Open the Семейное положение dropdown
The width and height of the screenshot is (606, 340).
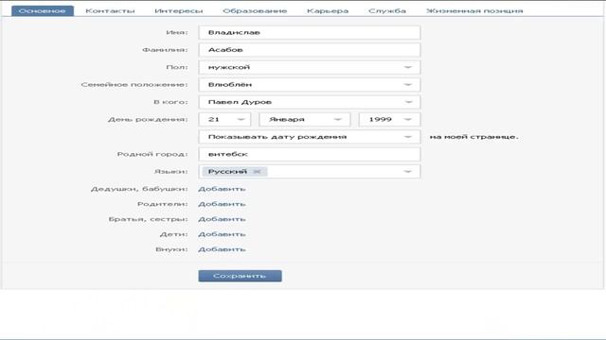(310, 84)
